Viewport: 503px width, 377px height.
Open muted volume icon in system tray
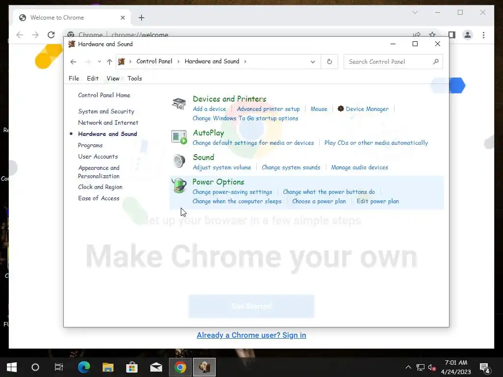pyautogui.click(x=432, y=367)
